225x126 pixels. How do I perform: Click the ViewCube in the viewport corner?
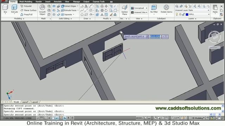coord(214,36)
